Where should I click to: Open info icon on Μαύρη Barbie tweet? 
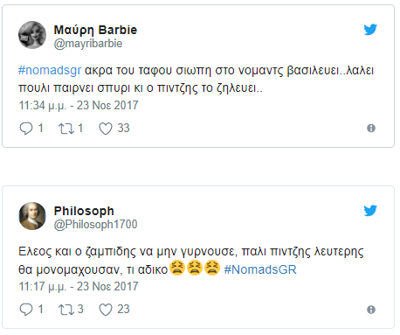(371, 128)
